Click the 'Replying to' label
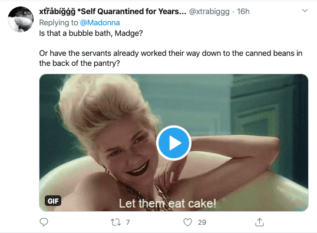 coord(59,22)
